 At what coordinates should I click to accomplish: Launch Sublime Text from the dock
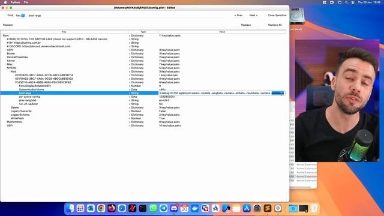coord(268,208)
